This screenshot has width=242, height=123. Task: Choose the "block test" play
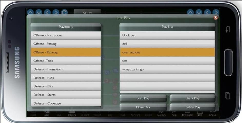[167, 35]
